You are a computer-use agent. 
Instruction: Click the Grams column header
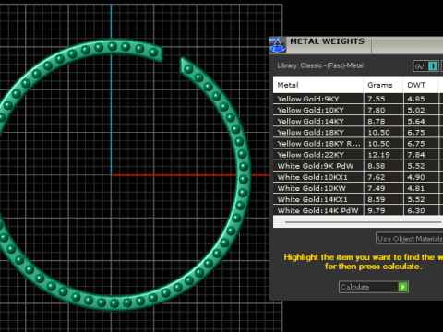[x=383, y=85]
